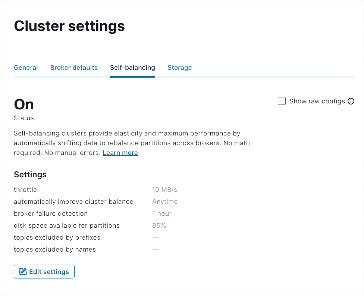Screen dimensions: 364x296
Task: Open the Broker defaults tab
Action: tap(74, 68)
